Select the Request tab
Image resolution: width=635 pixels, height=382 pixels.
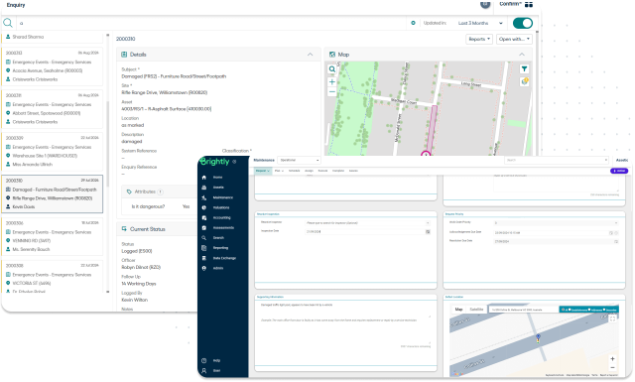coord(263,171)
